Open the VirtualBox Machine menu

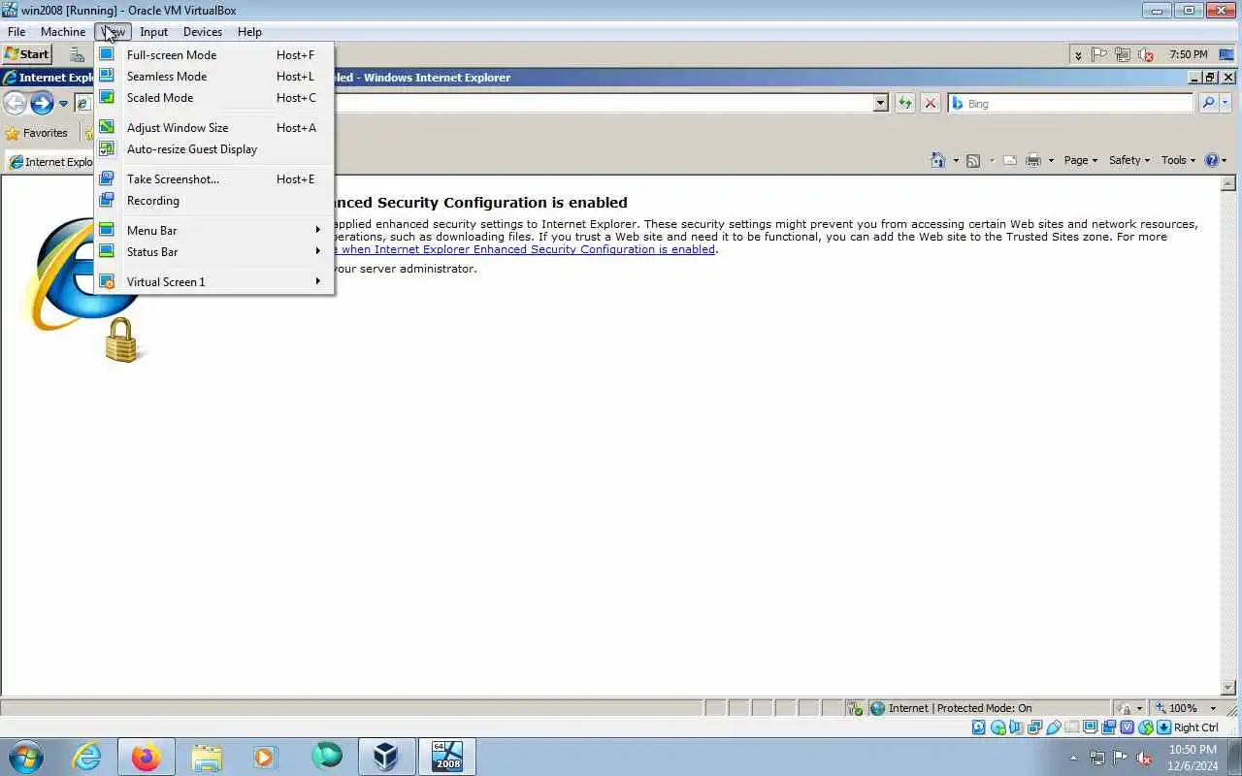click(x=63, y=32)
